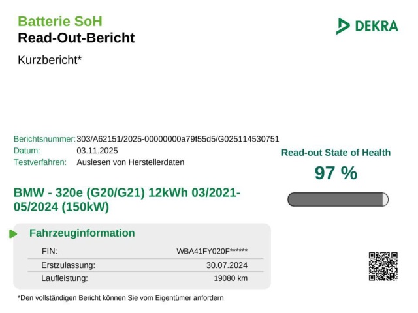Screen dimensions: 418x313
Task: Click the State of Health progress bar
Action: pos(338,200)
